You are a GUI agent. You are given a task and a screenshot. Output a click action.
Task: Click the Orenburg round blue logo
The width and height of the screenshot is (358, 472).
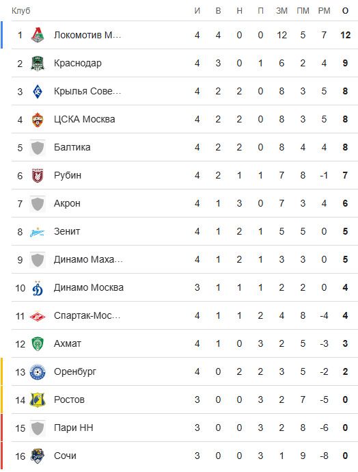pyautogui.click(x=38, y=372)
